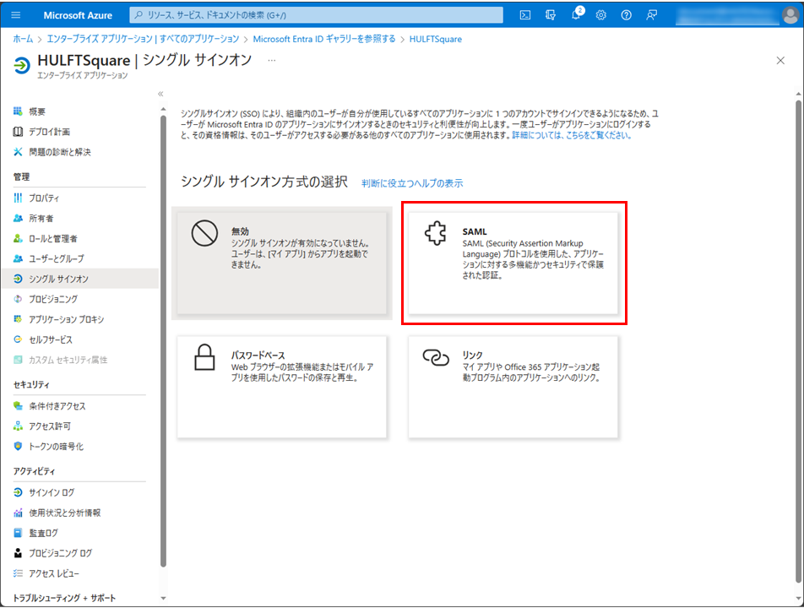This screenshot has height=608, width=804.
Task: Open the notifications bell icon
Action: point(575,14)
